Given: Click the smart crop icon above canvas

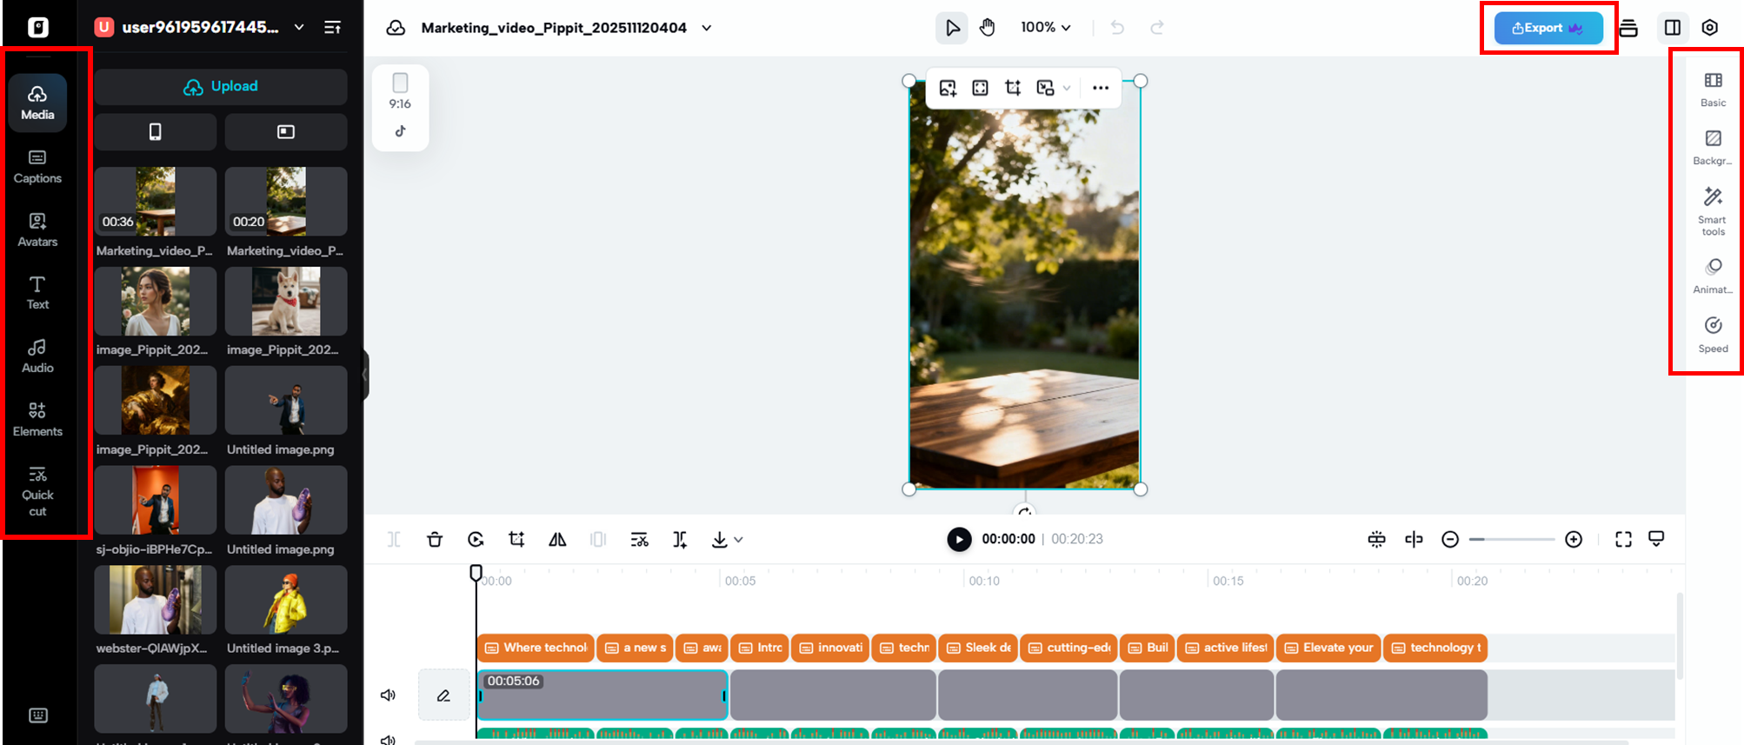Looking at the screenshot, I should pos(1013,88).
